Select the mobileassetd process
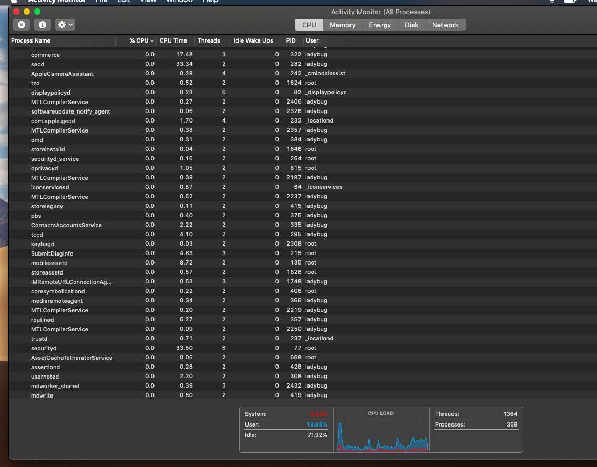 tap(303, 263)
